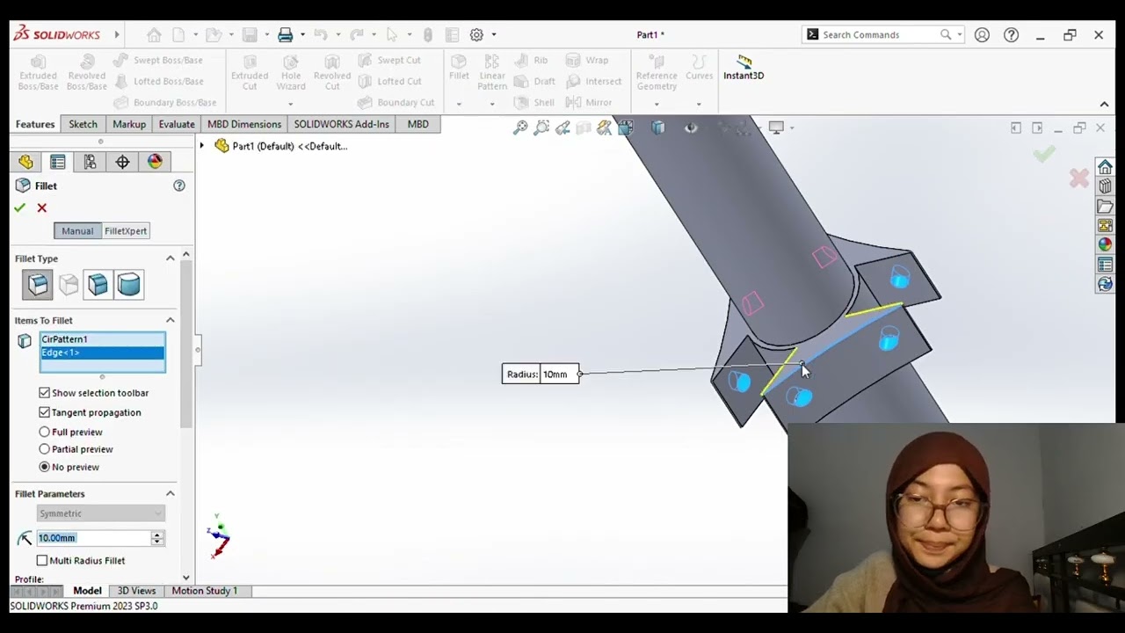Expand Part1 (Default) tree node
The height and width of the screenshot is (633, 1125).
[x=202, y=146]
